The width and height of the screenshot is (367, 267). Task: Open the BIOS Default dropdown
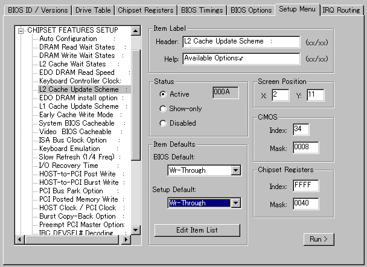pyautogui.click(x=235, y=171)
